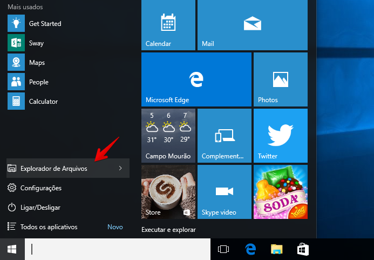The width and height of the screenshot is (374, 260).
Task: Open Todos os aplicativos list
Action: [49, 227]
